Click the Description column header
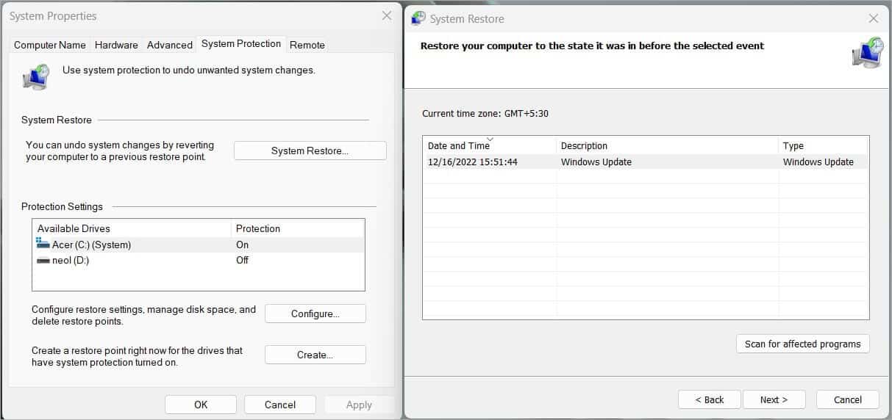 [x=668, y=145]
